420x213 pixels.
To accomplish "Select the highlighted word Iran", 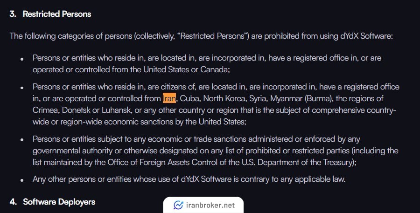I will click(x=169, y=98).
